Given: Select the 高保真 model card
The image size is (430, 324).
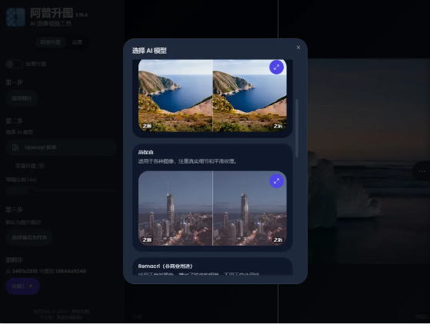Looking at the screenshot, I should [212, 197].
